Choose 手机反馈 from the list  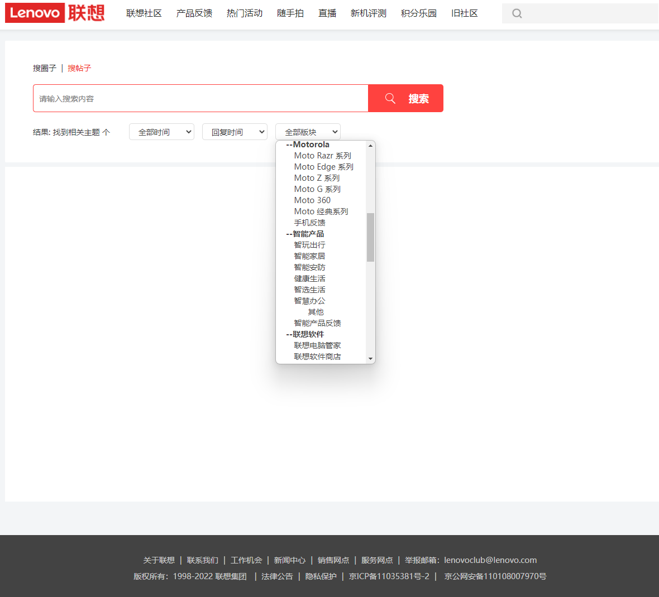(310, 223)
